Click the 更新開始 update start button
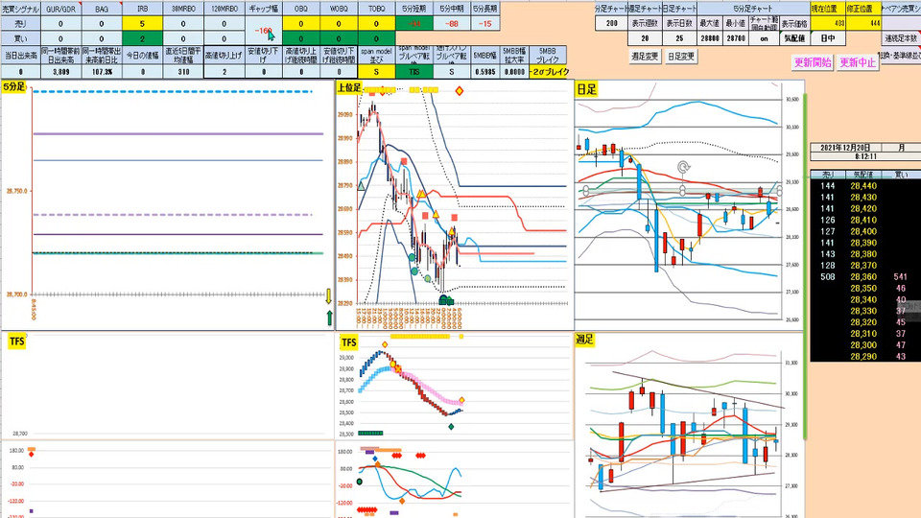This screenshot has height=518, width=921. click(813, 62)
